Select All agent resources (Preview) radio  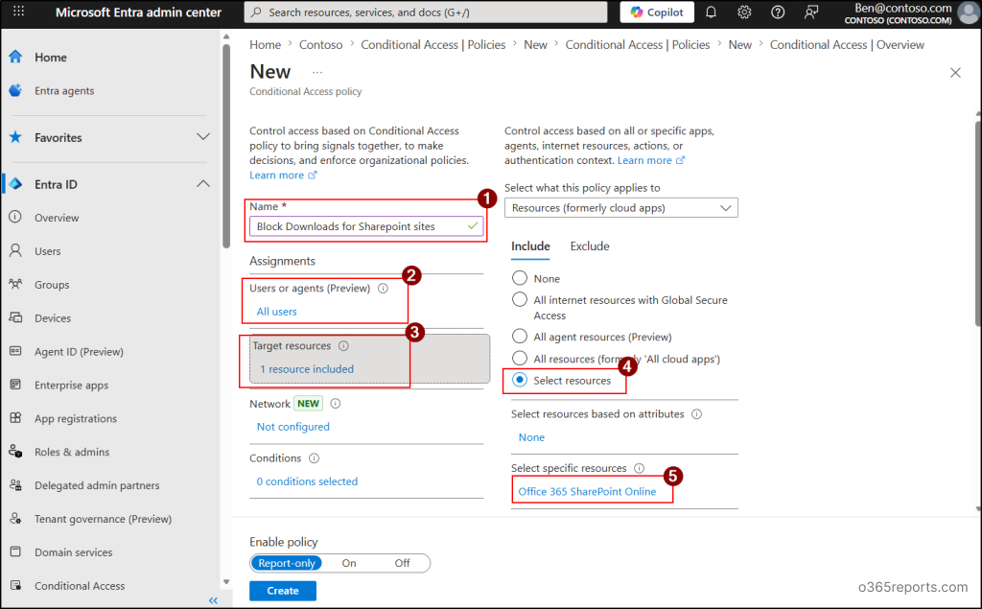pos(520,337)
